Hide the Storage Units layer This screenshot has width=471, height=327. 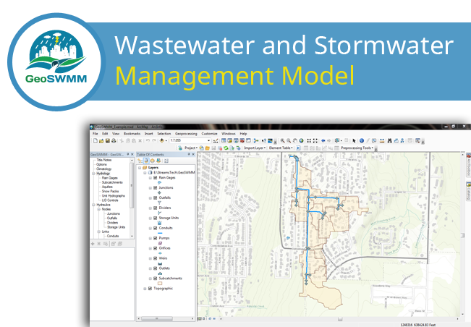[156, 218]
